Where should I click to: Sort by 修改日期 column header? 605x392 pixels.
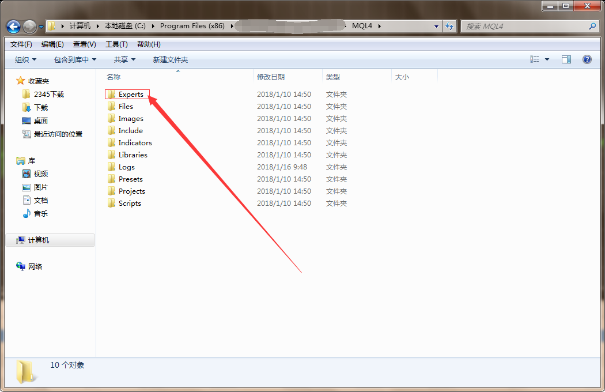271,77
